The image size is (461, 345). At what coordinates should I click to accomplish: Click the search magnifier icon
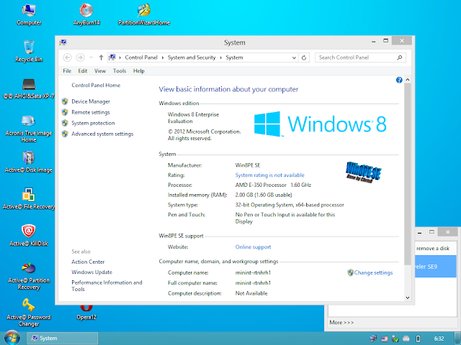(x=399, y=57)
